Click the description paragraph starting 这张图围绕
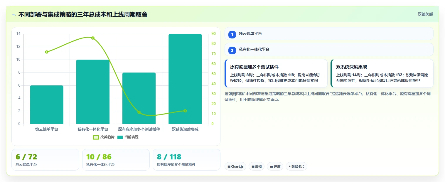This screenshot has height=182, width=445. tap(328, 97)
